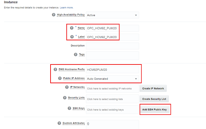Image resolution: width=206 pixels, height=129 pixels.
Task: Select existing SSH keys field
Action: pyautogui.click(x=112, y=110)
